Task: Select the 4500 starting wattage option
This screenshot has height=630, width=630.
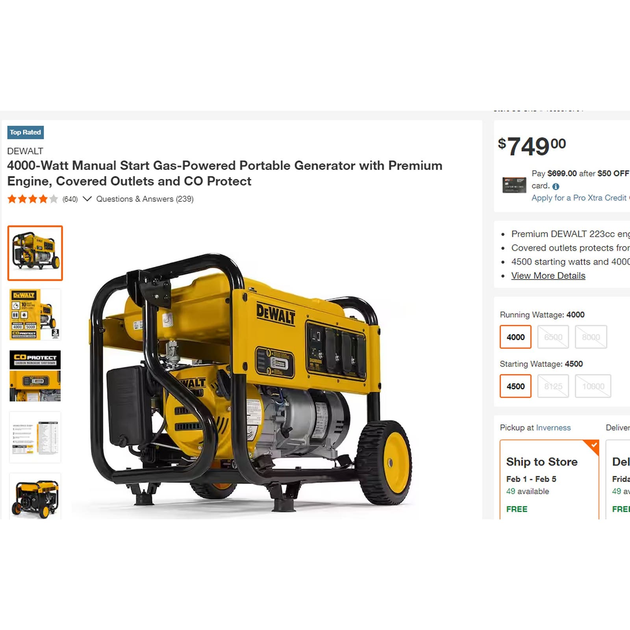Action: [515, 386]
